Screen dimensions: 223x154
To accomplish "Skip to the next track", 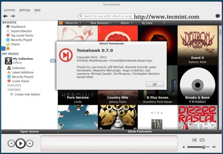I will pyautogui.click(x=30, y=143).
